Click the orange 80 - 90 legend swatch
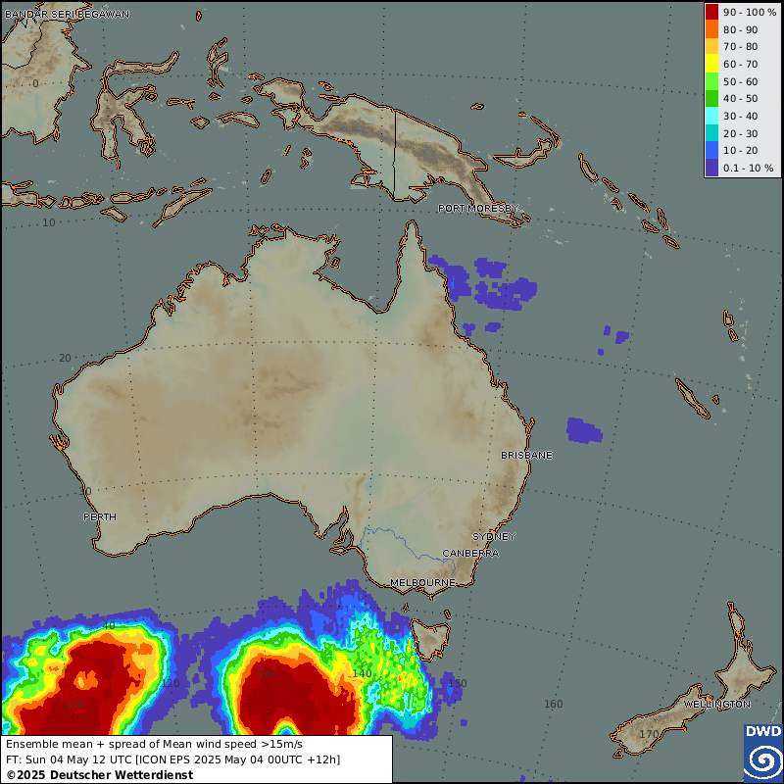Screen dimensions: 784x784 [711, 29]
